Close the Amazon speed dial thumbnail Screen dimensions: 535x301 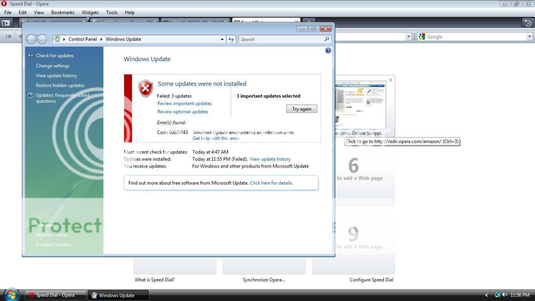[x=390, y=80]
